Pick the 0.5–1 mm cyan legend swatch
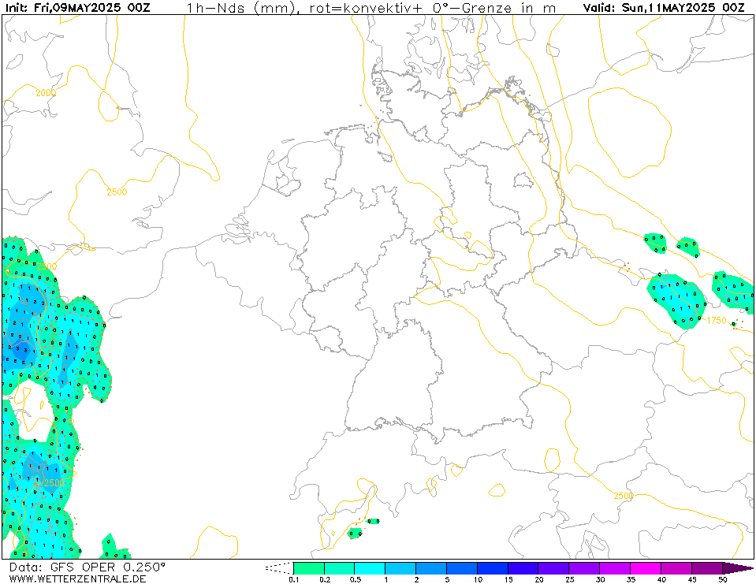756x584 pixels. tap(370, 568)
